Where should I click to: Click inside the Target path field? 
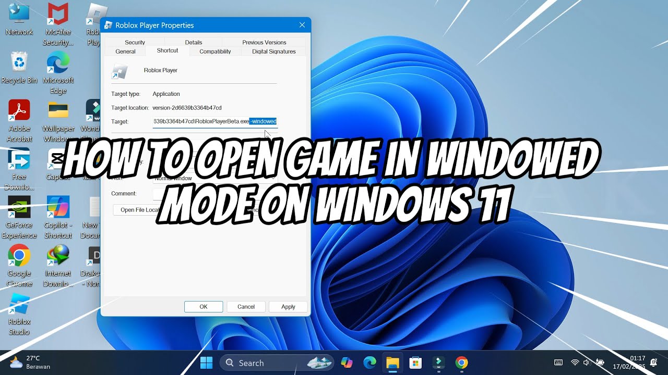click(215, 121)
